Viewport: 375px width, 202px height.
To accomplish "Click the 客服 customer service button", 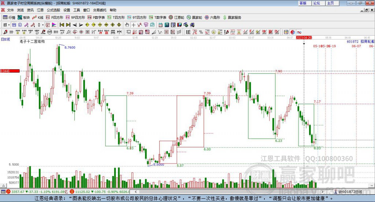I will pyautogui.click(x=305, y=3).
